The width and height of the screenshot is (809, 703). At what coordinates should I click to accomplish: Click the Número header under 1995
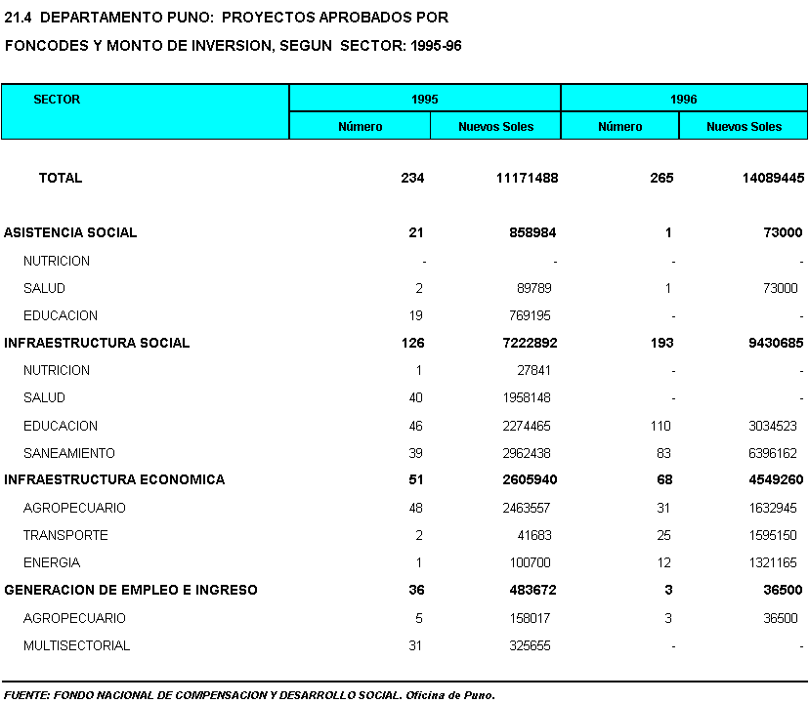360,127
